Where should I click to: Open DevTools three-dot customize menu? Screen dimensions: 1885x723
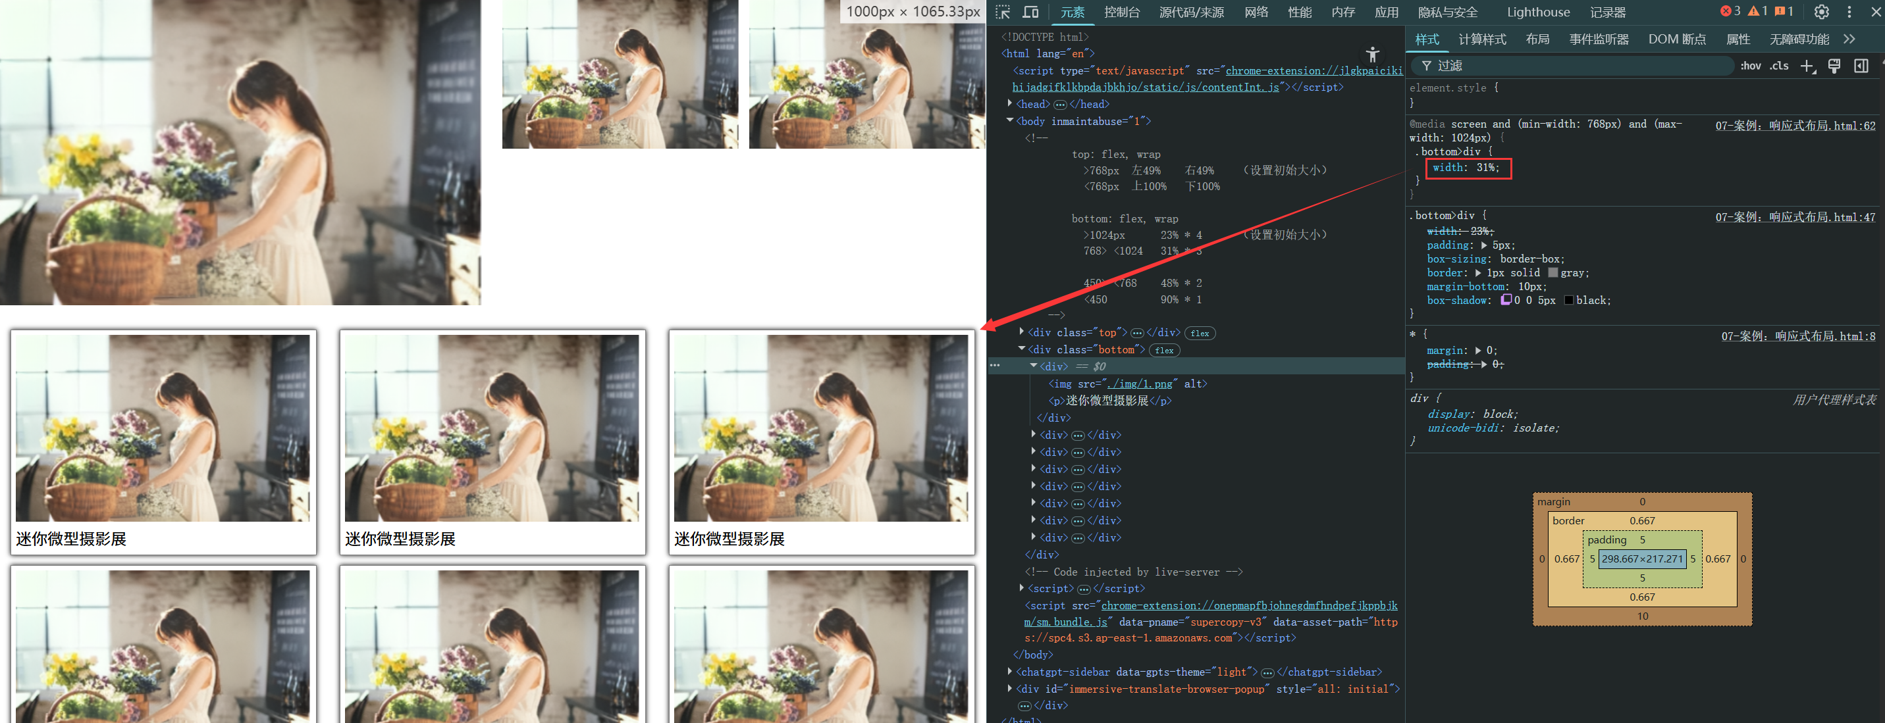[1849, 12]
